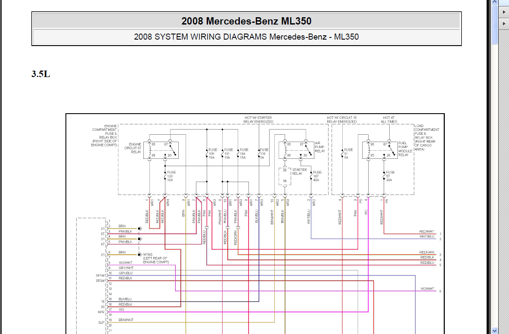Screen dimensions: 509x334
Task: Click the 'FUSE 51 5A' label
Action: coord(348,154)
